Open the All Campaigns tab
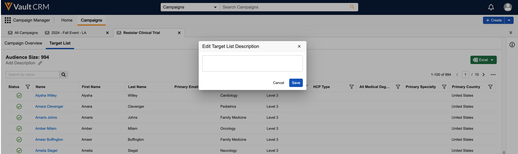 click(23, 33)
